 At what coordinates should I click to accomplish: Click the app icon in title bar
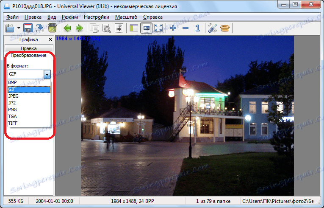coord(6,6)
